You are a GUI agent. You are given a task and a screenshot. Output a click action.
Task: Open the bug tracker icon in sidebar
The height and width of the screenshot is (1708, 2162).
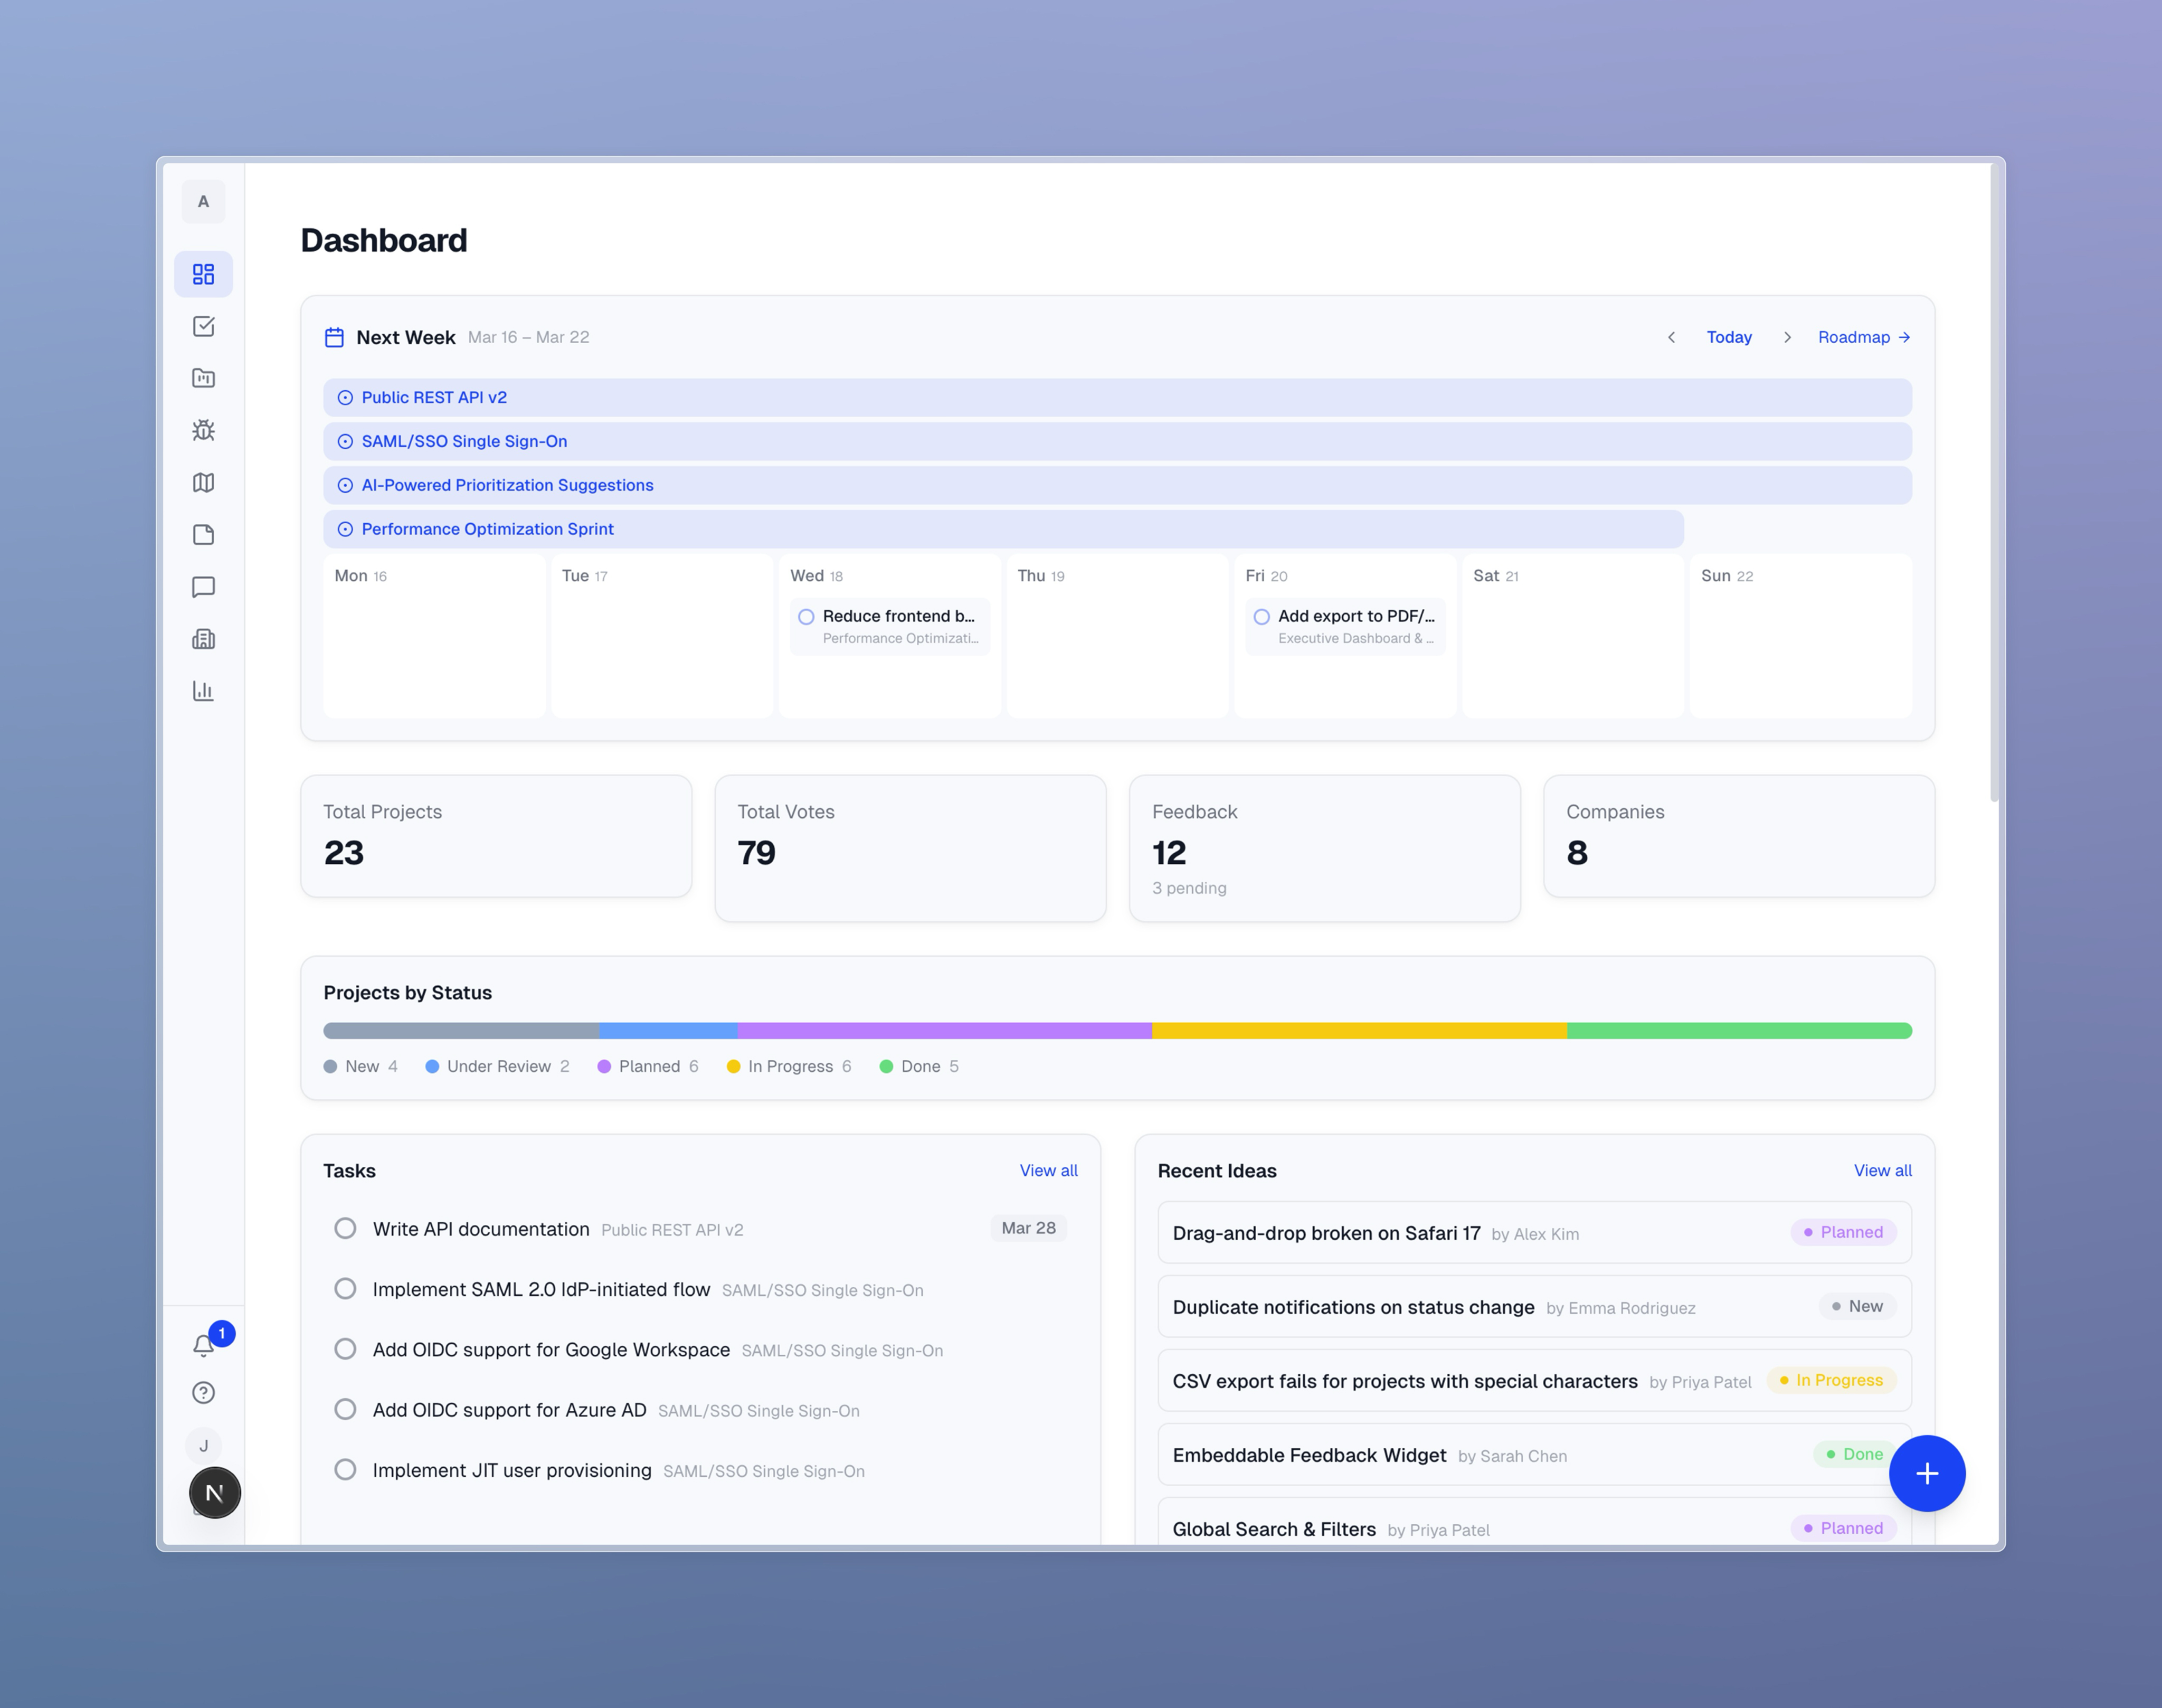[203, 430]
